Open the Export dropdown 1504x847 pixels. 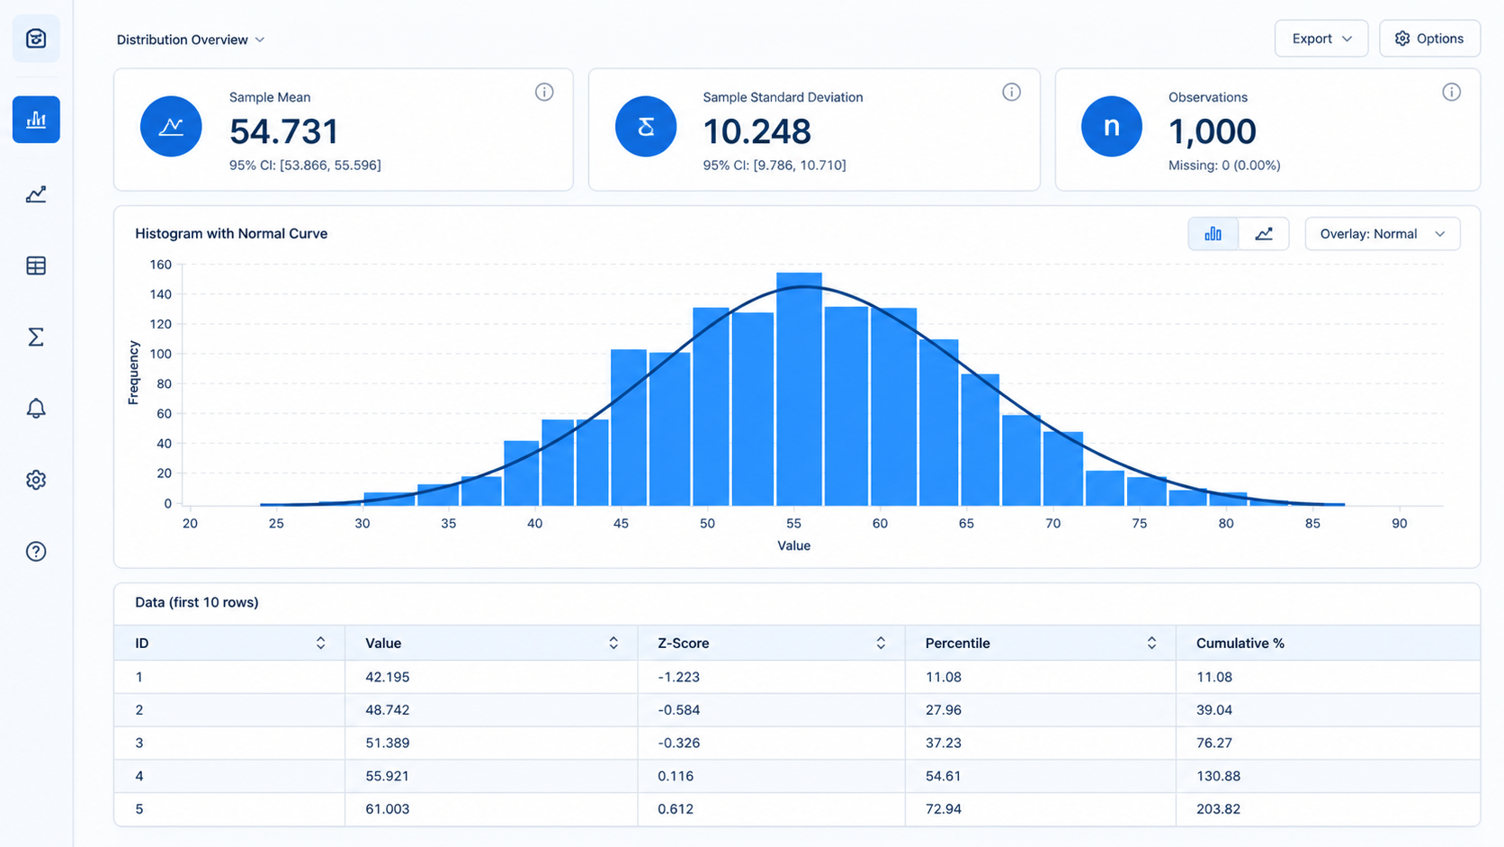point(1321,39)
